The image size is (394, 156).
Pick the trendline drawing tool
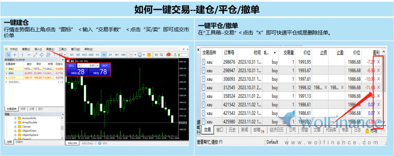35,55
